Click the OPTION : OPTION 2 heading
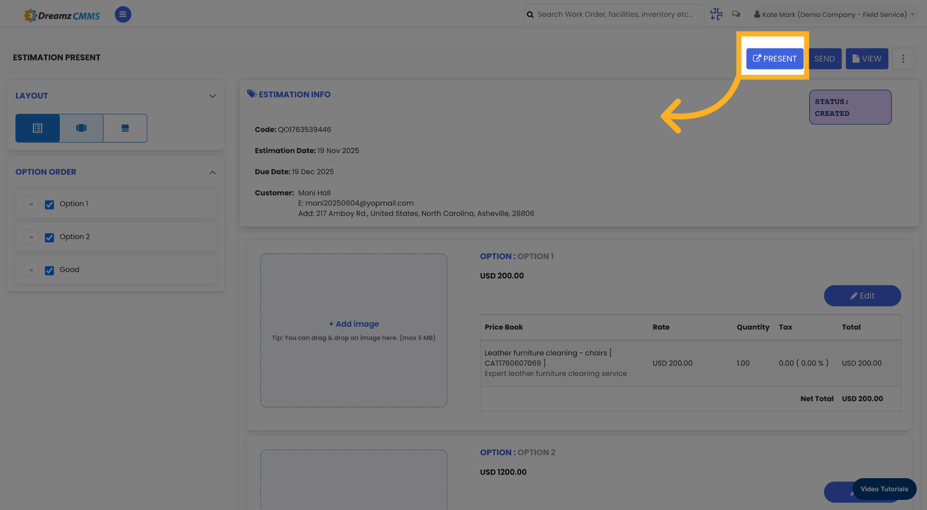This screenshot has width=927, height=510. 518,452
